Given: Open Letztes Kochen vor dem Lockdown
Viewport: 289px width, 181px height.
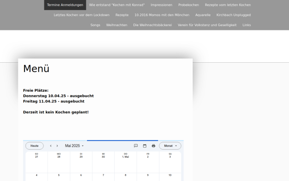Looking at the screenshot, I should [82, 15].
